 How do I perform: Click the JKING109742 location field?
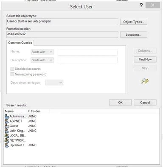coord(62,34)
